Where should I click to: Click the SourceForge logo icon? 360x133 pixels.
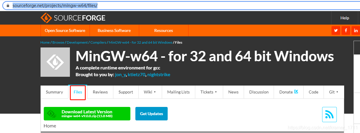point(46,18)
